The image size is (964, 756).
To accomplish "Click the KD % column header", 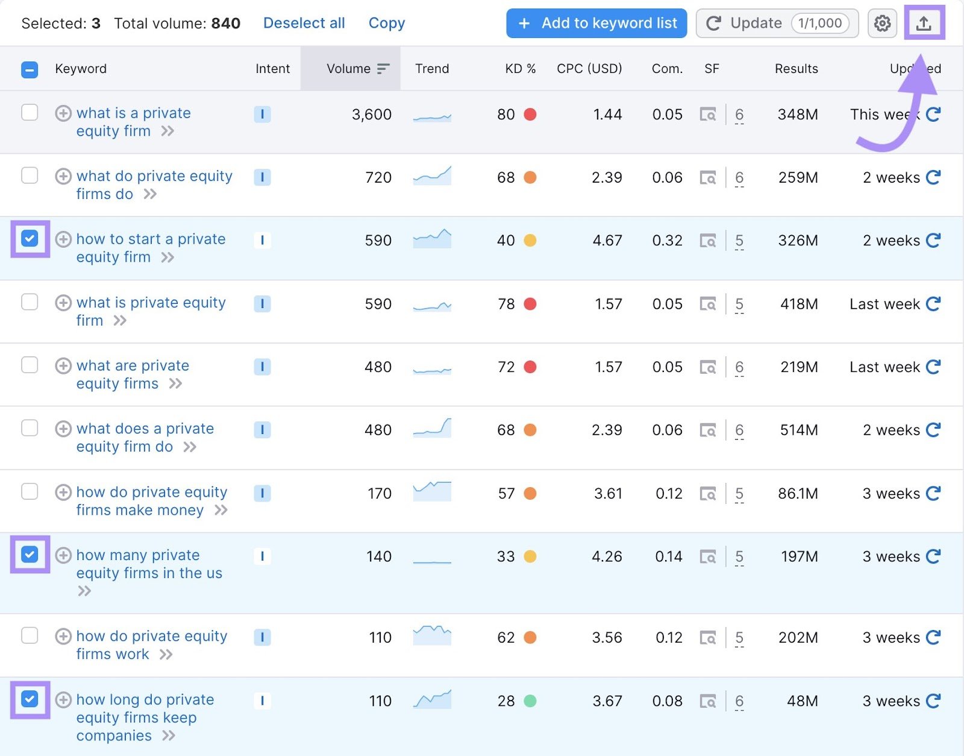I will 520,68.
